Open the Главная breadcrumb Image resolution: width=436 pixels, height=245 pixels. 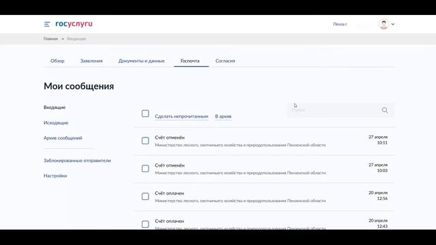click(50, 39)
